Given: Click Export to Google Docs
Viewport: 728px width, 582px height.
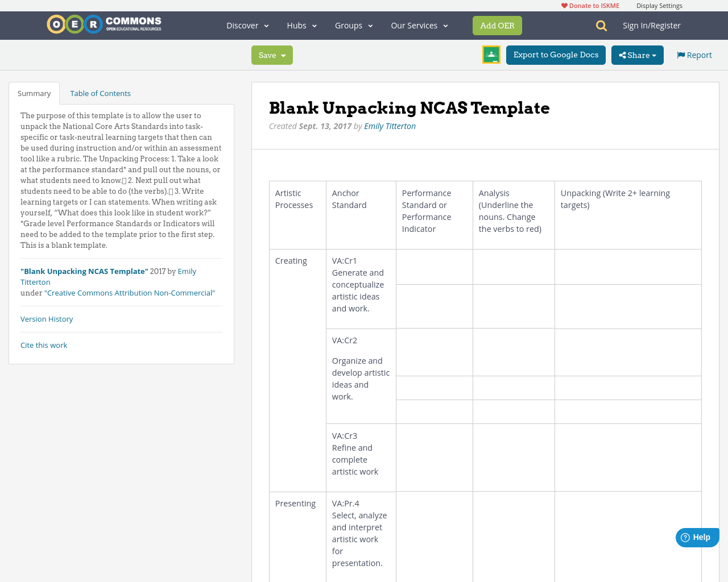Looking at the screenshot, I should tap(556, 55).
